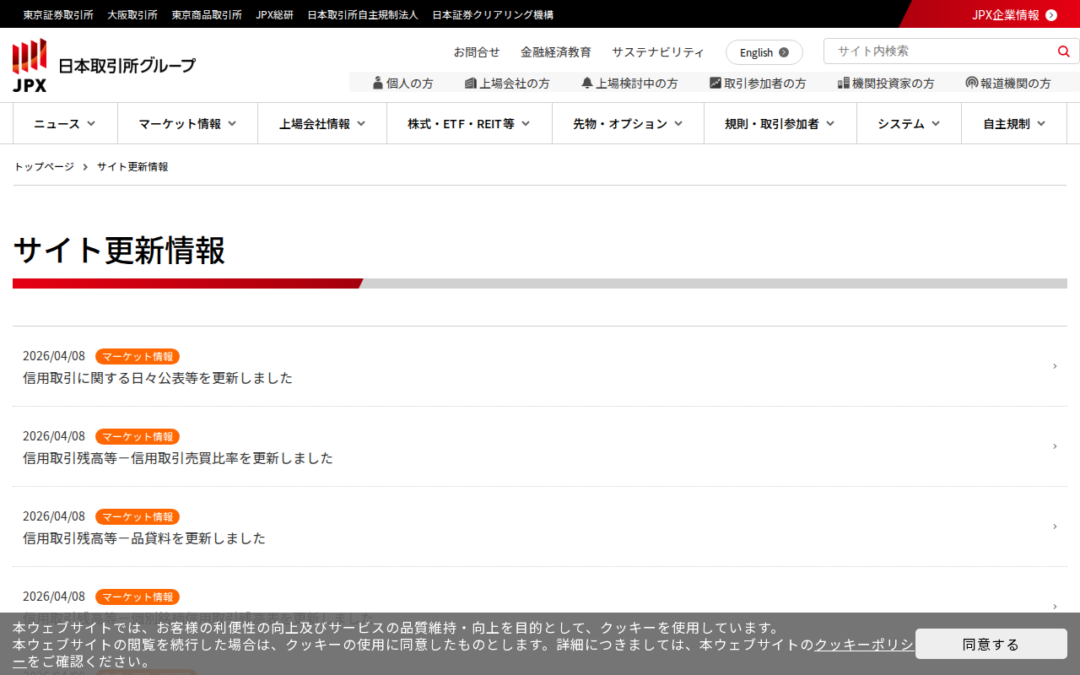Image resolution: width=1080 pixels, height=675 pixels.
Task: Click the search magnifier icon
Action: click(x=1063, y=51)
